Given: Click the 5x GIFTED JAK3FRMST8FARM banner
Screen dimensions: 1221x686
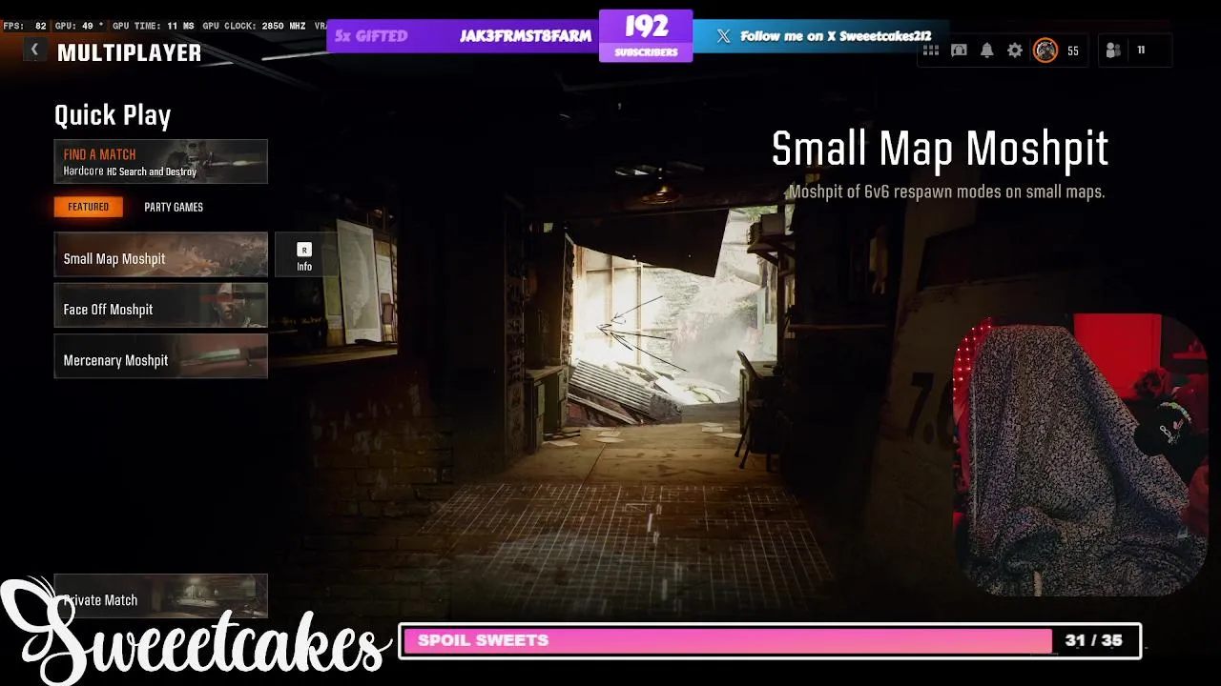Looking at the screenshot, I should [463, 36].
